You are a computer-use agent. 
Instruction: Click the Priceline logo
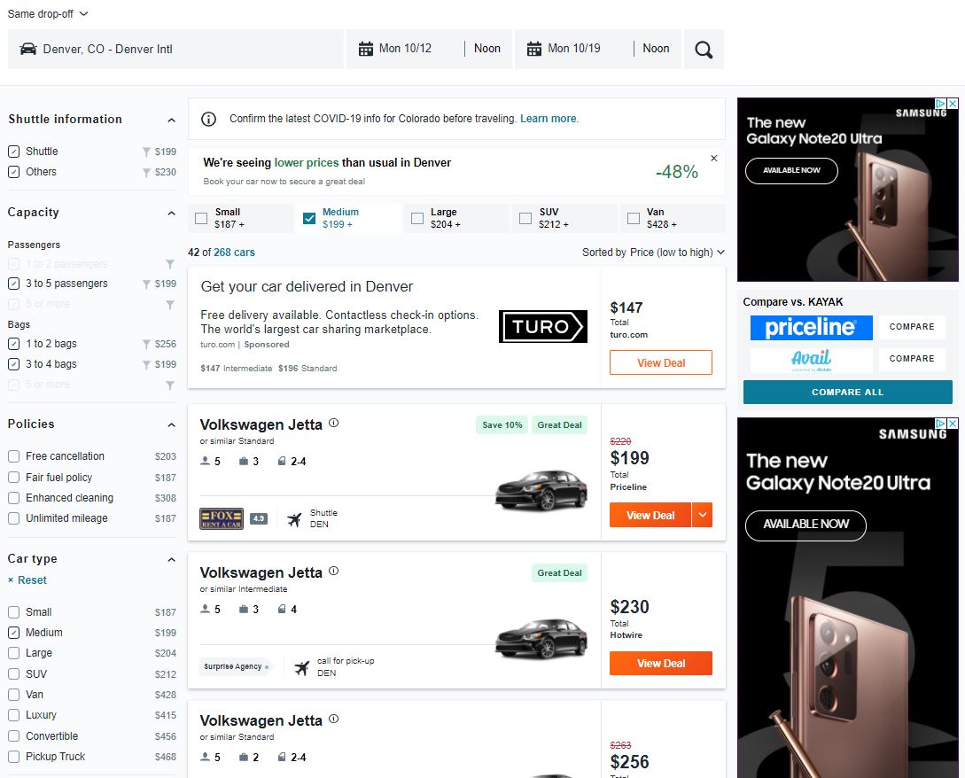pyautogui.click(x=811, y=328)
